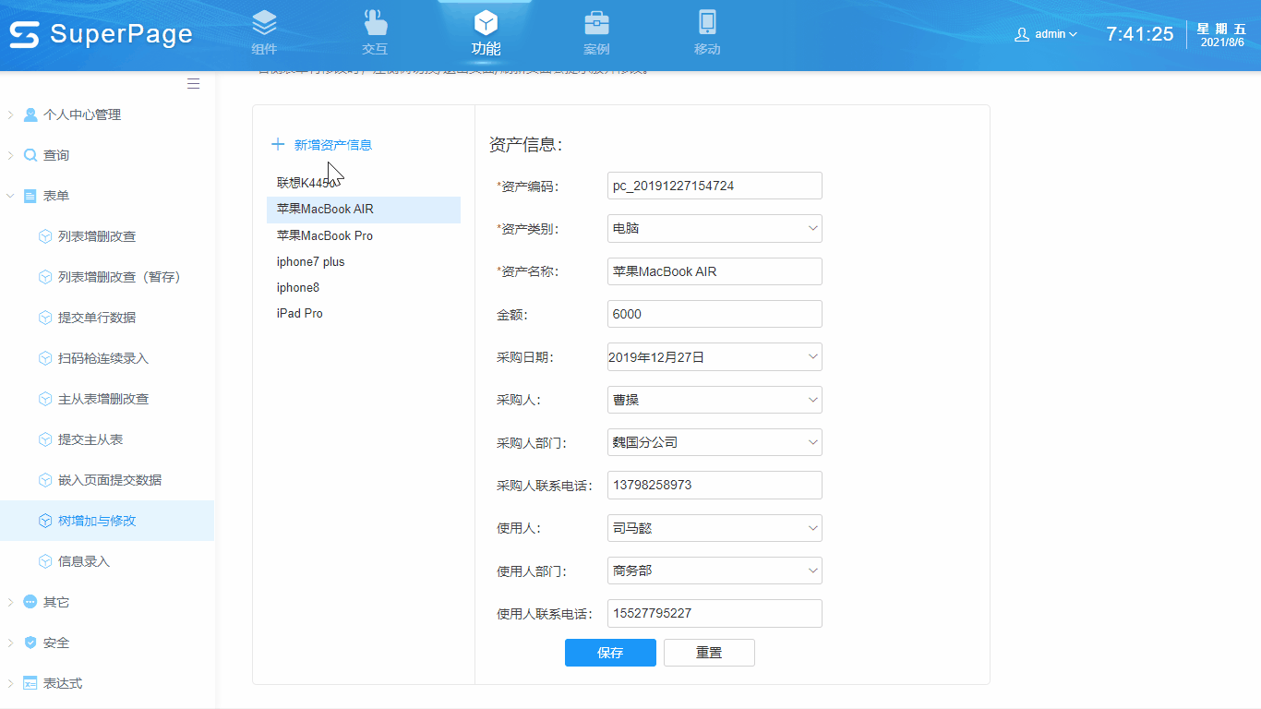Click the 保存 save button
This screenshot has height=709, width=1261.
610,653
